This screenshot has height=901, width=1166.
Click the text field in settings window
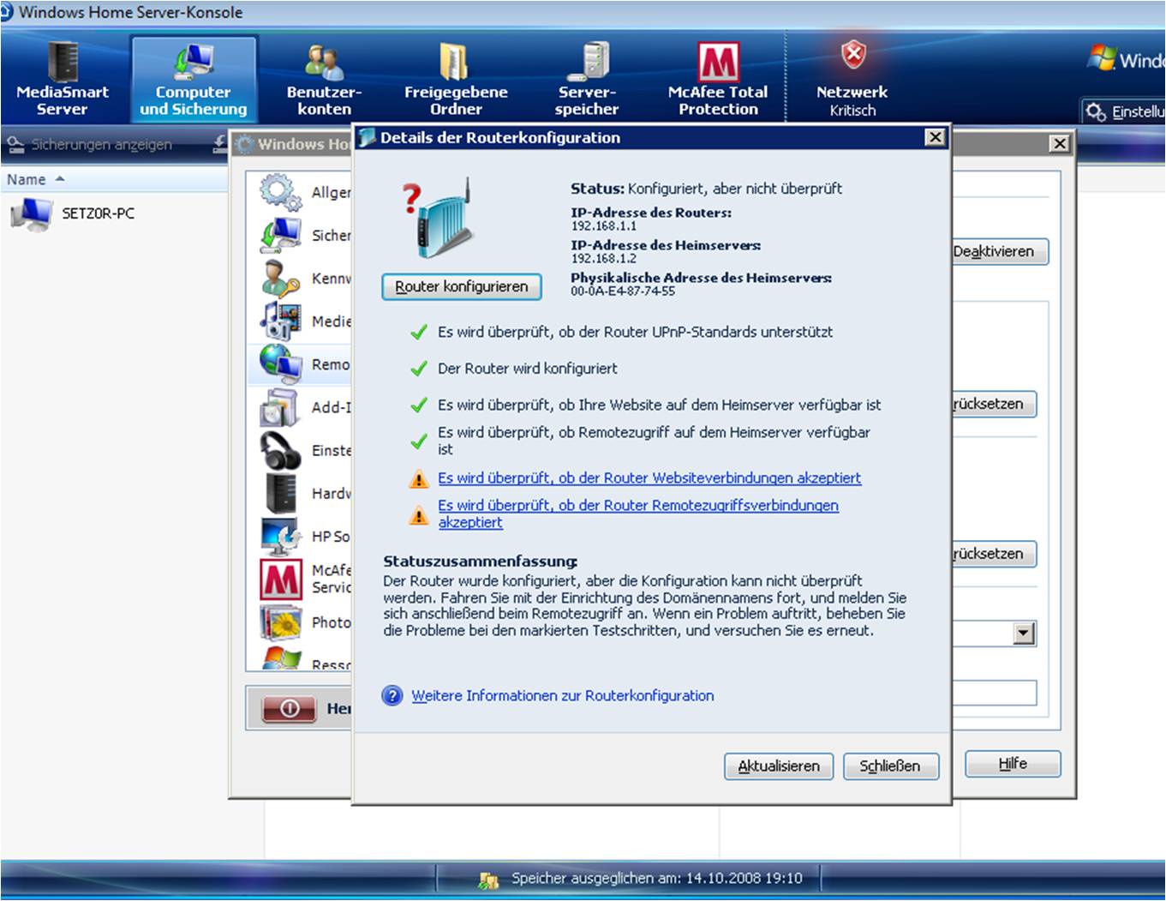tap(994, 693)
